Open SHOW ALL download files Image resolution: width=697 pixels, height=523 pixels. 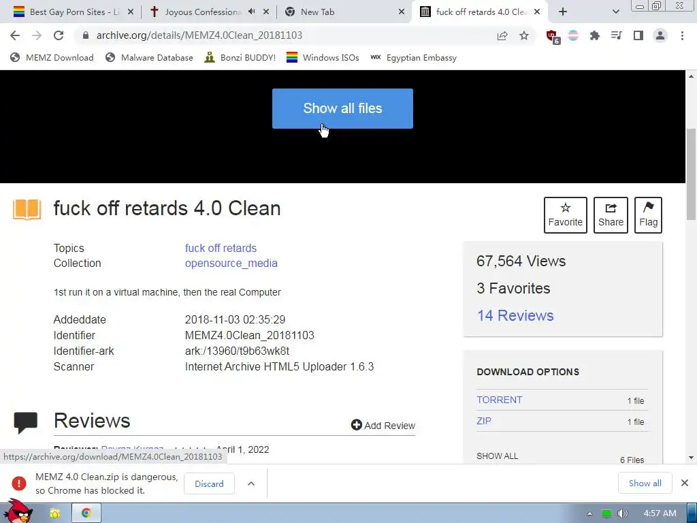(497, 456)
